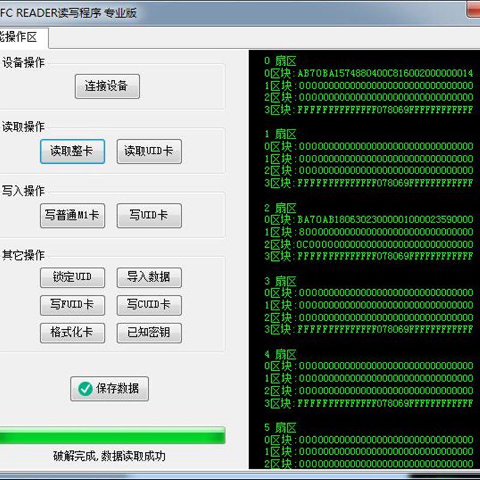The height and width of the screenshot is (480, 480).
Task: Click the 设备操作 group label
Action: tap(23, 62)
